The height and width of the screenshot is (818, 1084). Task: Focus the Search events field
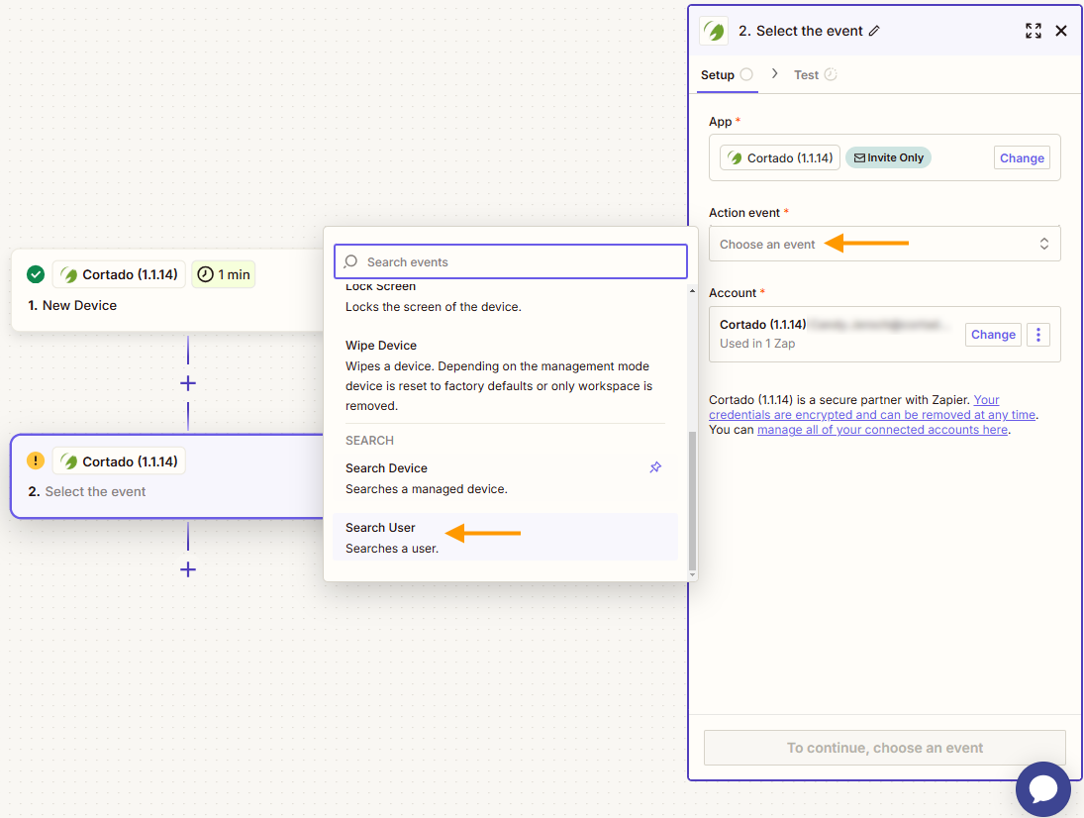pos(510,261)
